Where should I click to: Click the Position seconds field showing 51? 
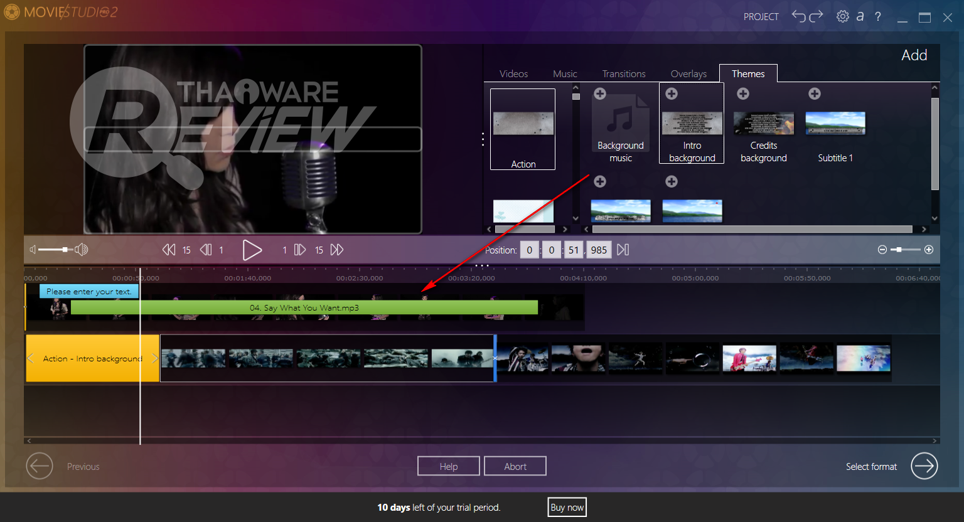[x=574, y=250]
